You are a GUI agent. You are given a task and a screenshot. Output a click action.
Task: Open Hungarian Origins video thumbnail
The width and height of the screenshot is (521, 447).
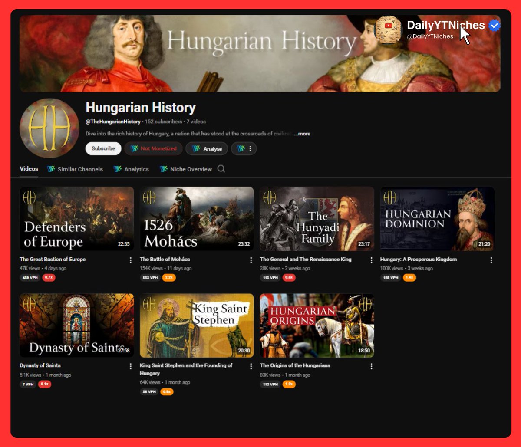coord(317,325)
